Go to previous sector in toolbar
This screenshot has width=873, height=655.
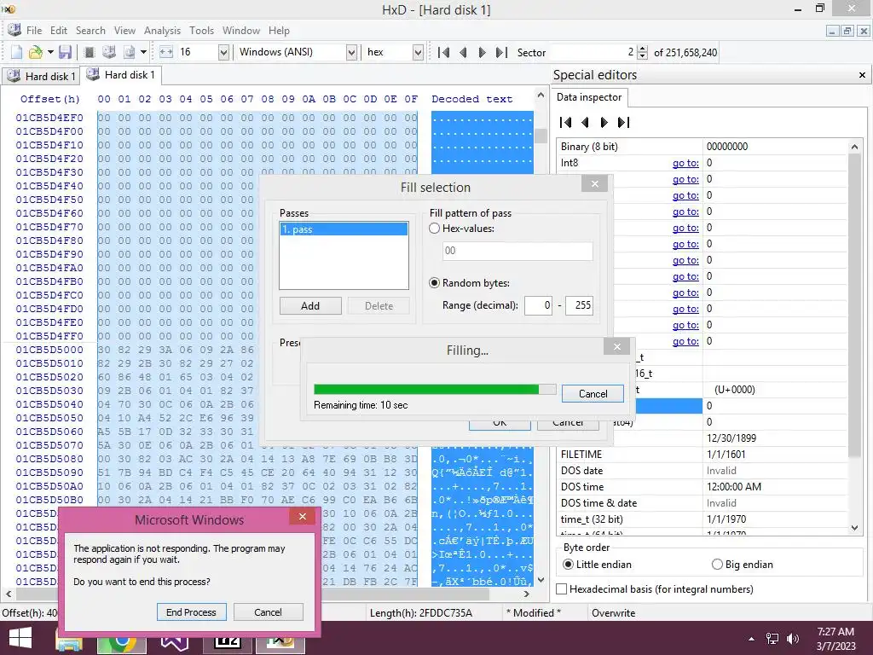pyautogui.click(x=463, y=52)
